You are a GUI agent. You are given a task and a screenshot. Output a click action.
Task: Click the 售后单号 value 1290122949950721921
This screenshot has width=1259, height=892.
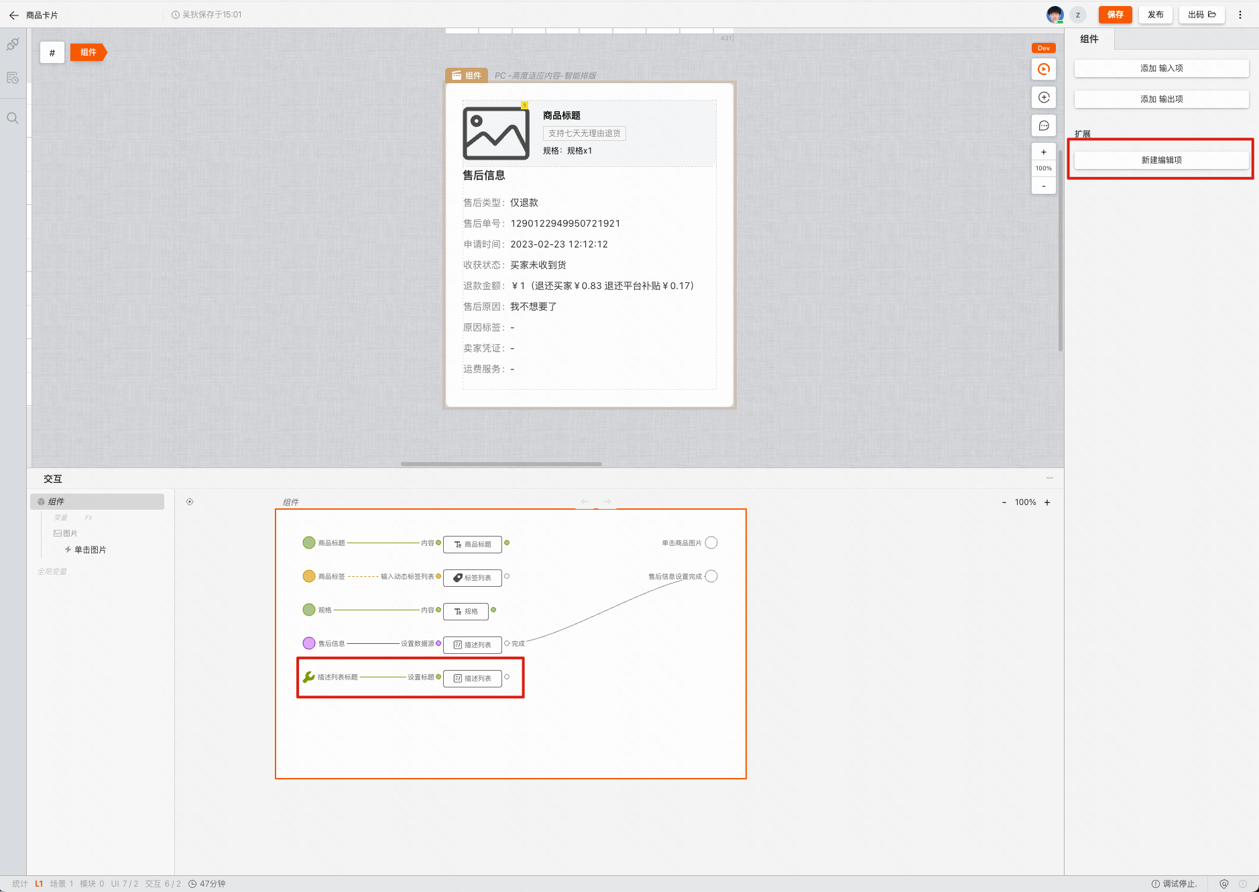pos(565,223)
